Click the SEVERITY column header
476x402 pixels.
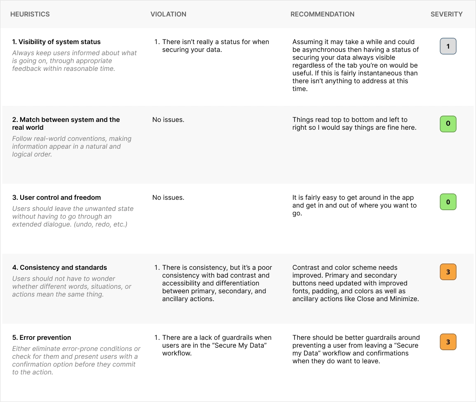tap(446, 14)
